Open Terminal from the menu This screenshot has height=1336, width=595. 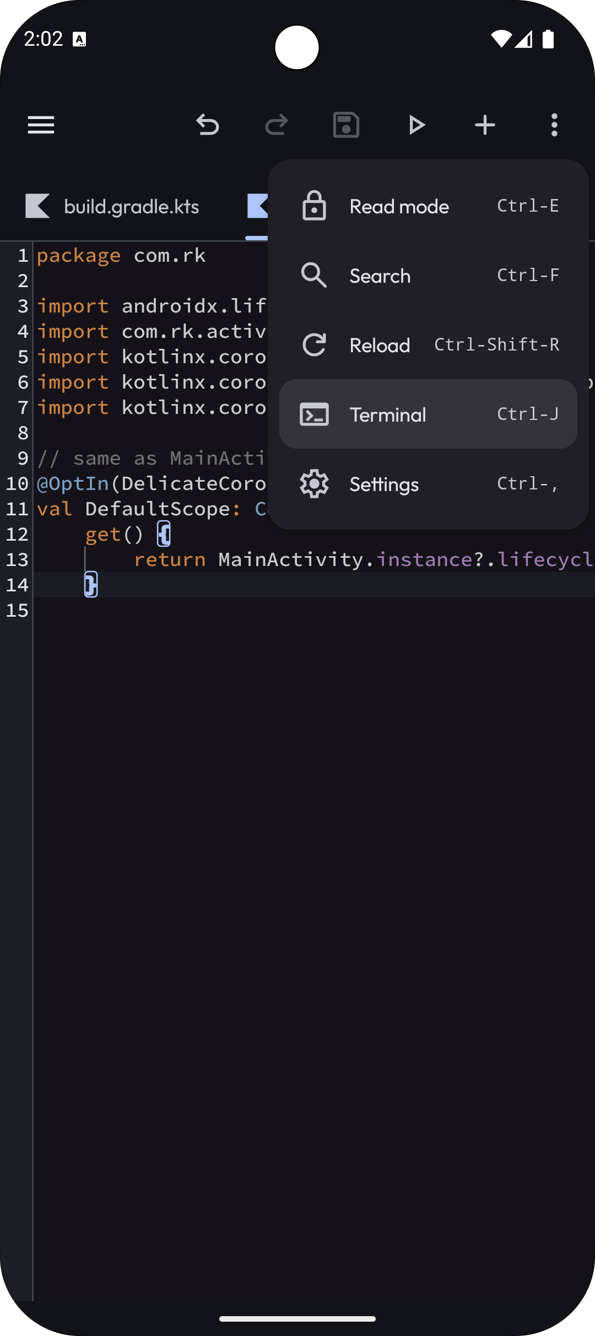(428, 414)
